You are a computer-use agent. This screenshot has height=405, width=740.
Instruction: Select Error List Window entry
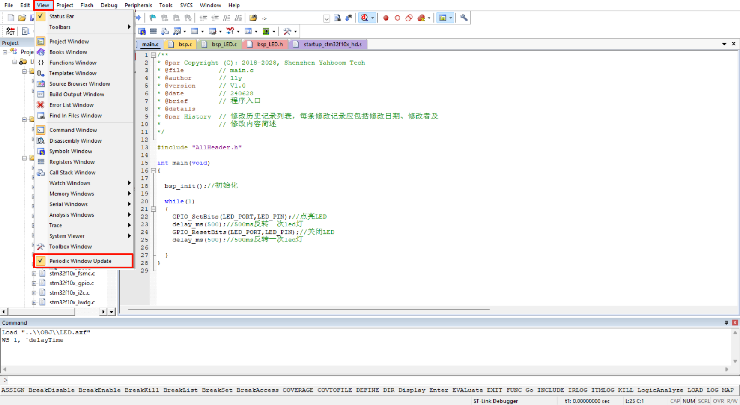tap(84, 105)
